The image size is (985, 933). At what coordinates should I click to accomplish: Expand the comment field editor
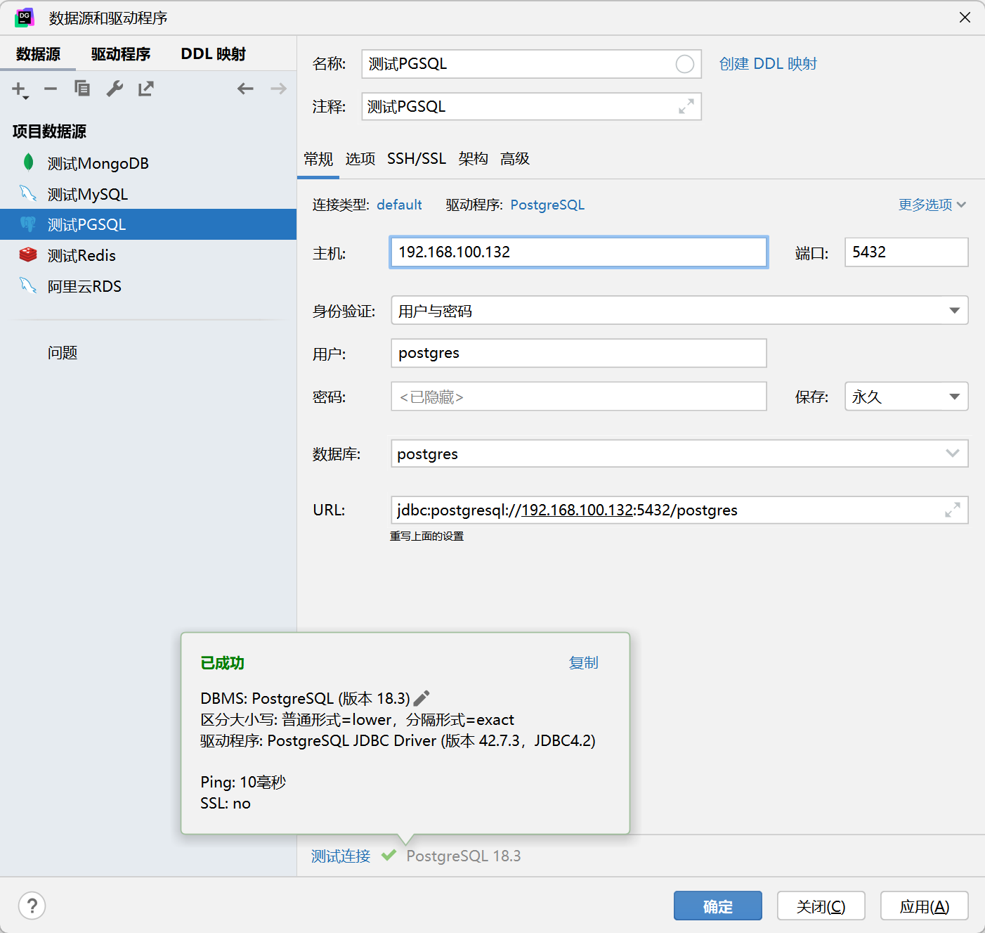pyautogui.click(x=686, y=106)
